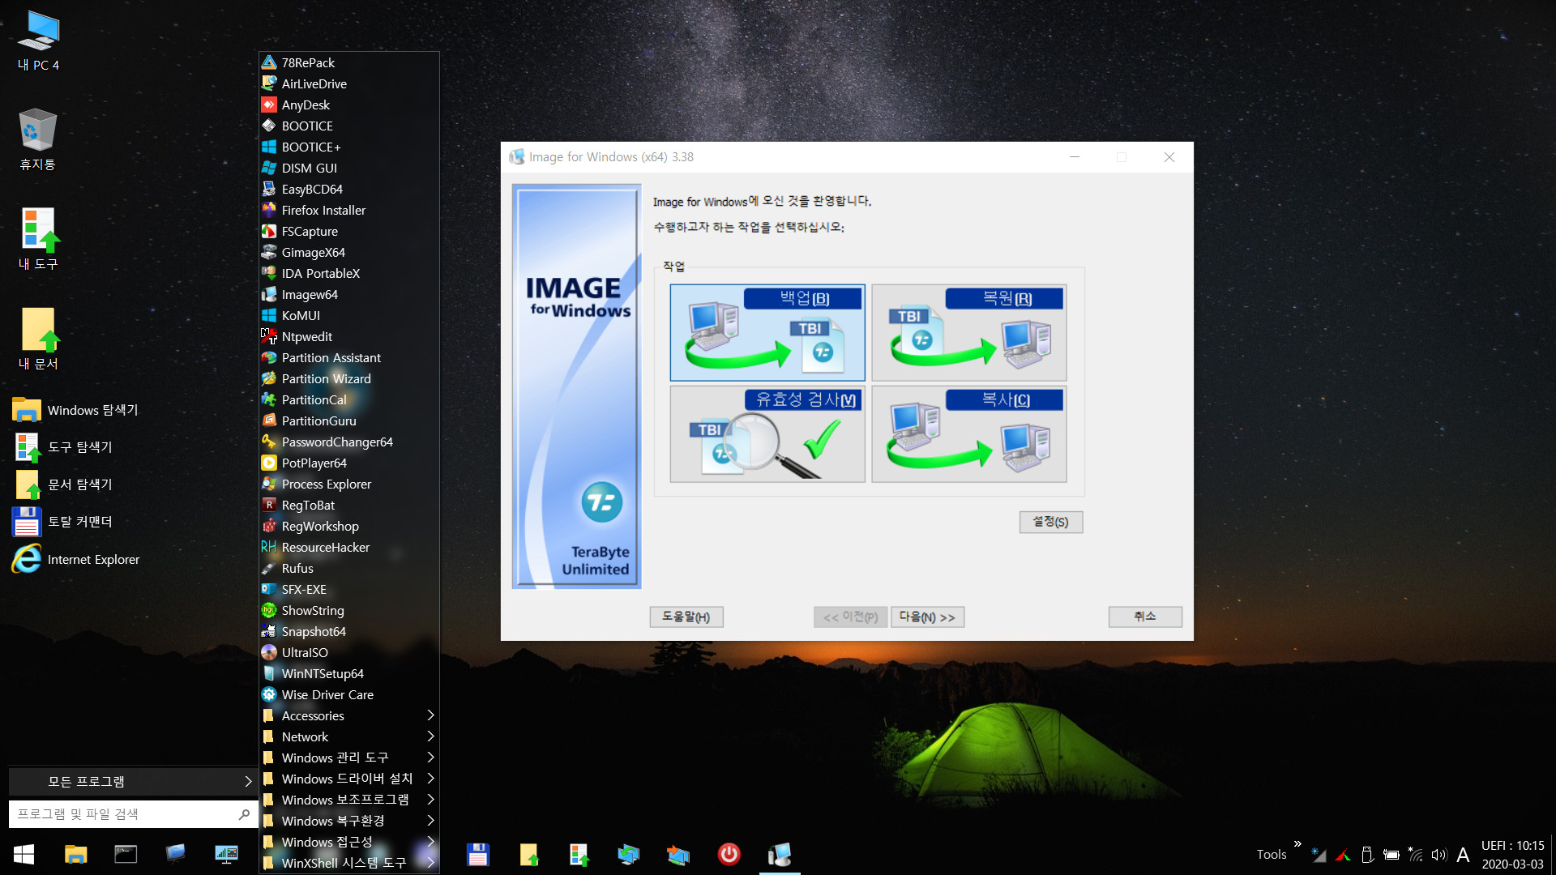The height and width of the screenshot is (875, 1556).
Task: Open AirLiveDrive menu entry
Action: (x=349, y=83)
